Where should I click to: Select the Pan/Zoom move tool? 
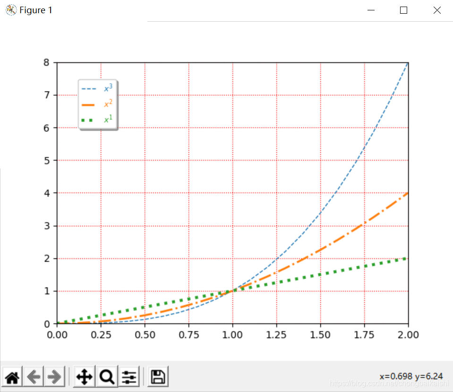click(x=84, y=376)
